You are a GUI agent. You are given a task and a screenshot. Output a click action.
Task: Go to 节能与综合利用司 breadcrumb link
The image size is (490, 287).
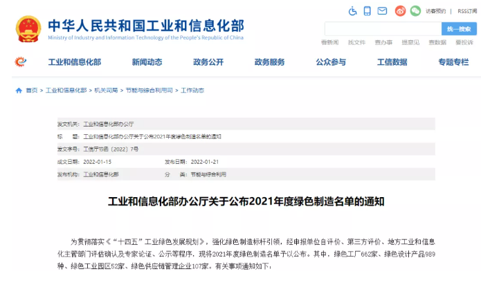tap(149, 91)
